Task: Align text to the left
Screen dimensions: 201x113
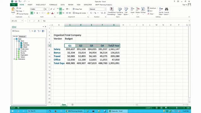Action: tap(58, 13)
